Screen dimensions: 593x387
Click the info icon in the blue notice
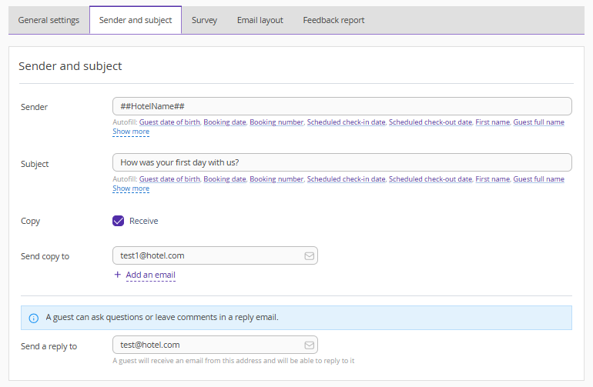[x=33, y=317]
